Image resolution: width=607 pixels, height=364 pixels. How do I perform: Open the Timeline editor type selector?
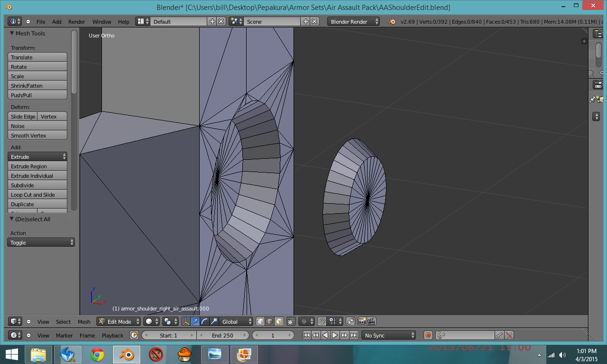[x=16, y=335]
